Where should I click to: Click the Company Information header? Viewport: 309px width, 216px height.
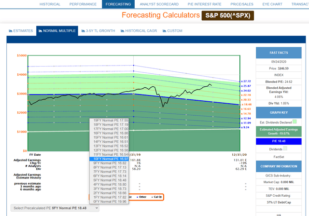point(279,166)
